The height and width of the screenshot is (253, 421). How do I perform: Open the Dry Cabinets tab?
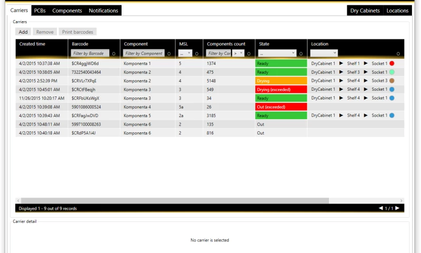365,11
